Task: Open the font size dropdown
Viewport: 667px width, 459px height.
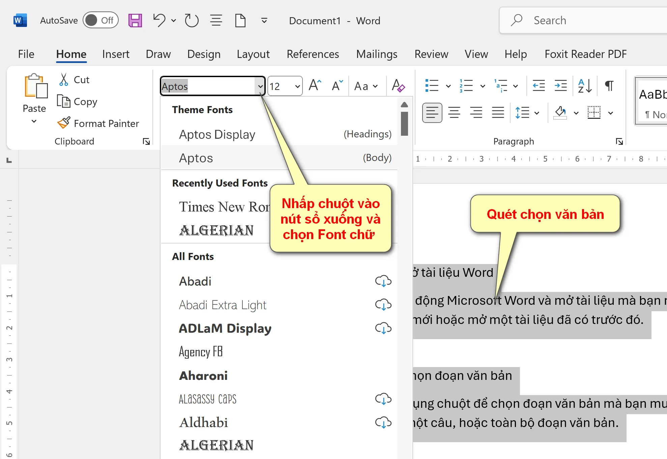Action: 297,87
